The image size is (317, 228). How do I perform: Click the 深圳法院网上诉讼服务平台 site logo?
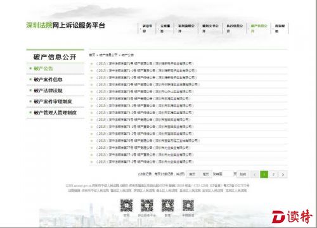[65, 25]
